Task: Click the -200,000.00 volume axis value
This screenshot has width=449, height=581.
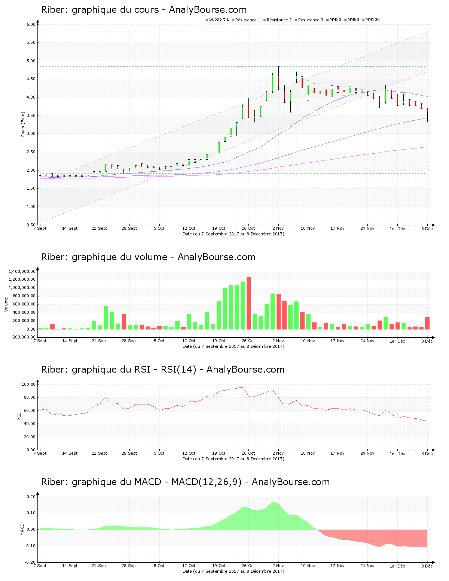Action: (x=22, y=337)
